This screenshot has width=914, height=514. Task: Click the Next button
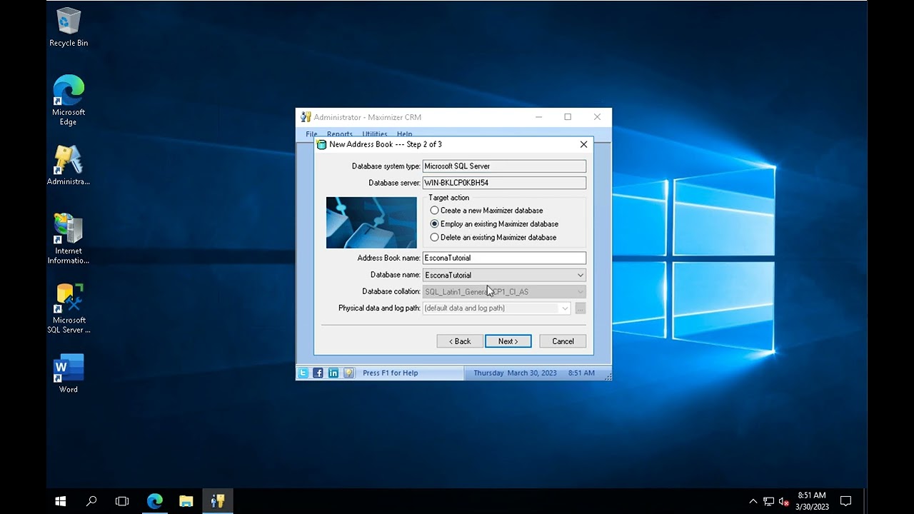point(508,341)
